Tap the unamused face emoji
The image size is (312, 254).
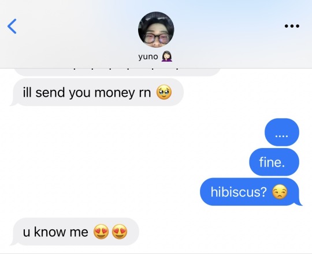pyautogui.click(x=280, y=192)
